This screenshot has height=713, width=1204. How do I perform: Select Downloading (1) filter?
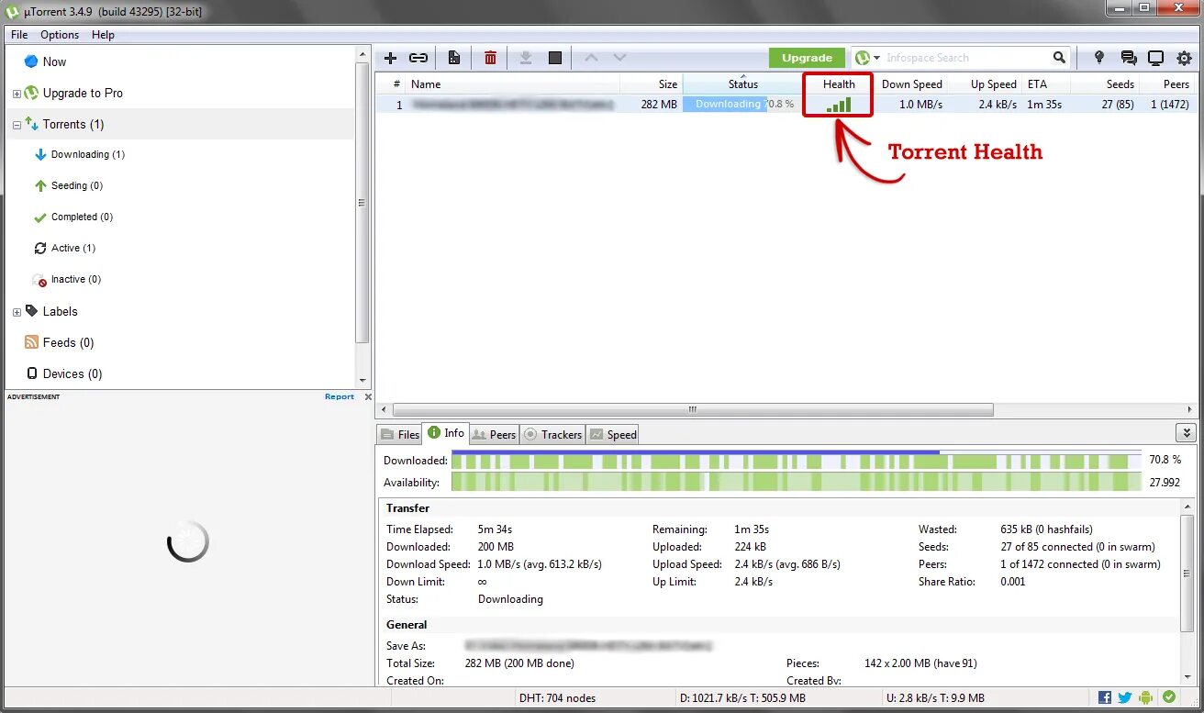[87, 154]
